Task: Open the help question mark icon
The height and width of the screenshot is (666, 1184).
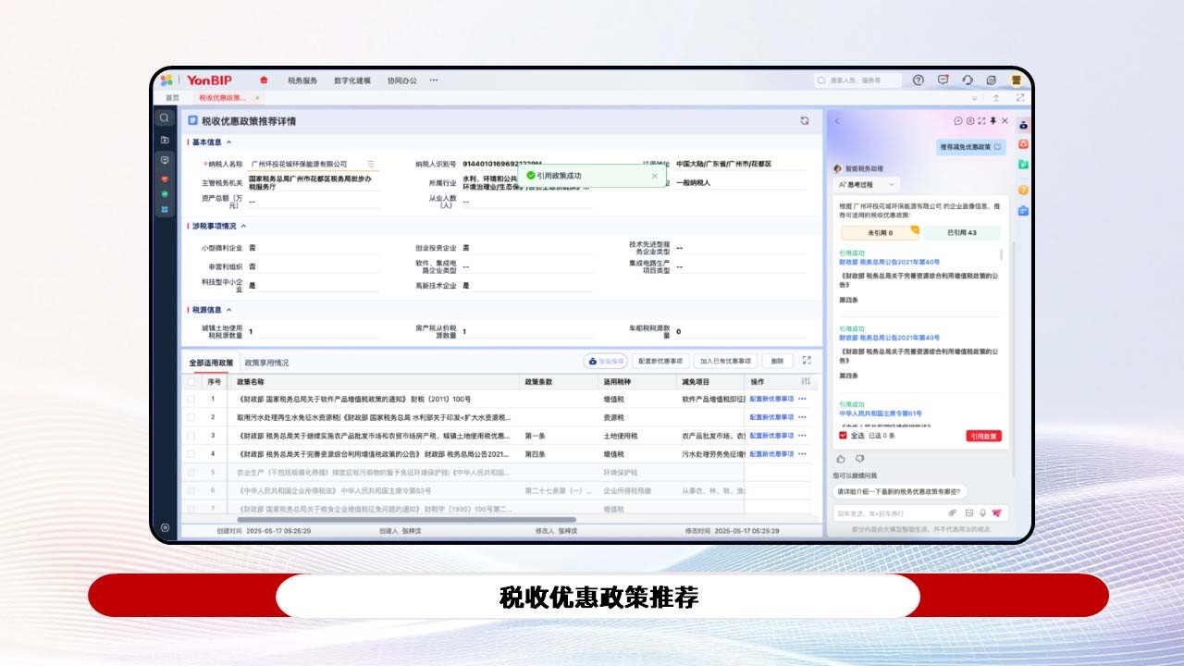Action: pos(918,80)
